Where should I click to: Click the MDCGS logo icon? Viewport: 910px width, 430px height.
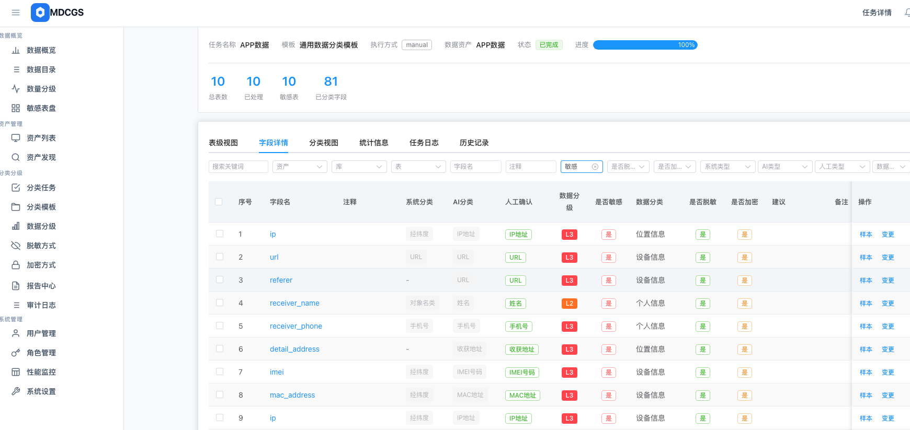tap(40, 13)
